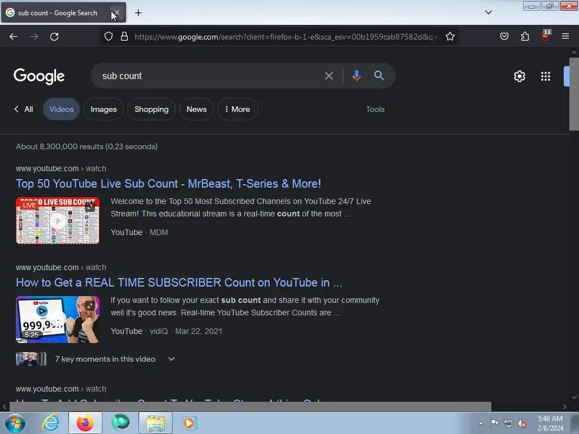Clear the search box with the X
Image resolution: width=579 pixels, height=434 pixels.
[329, 76]
